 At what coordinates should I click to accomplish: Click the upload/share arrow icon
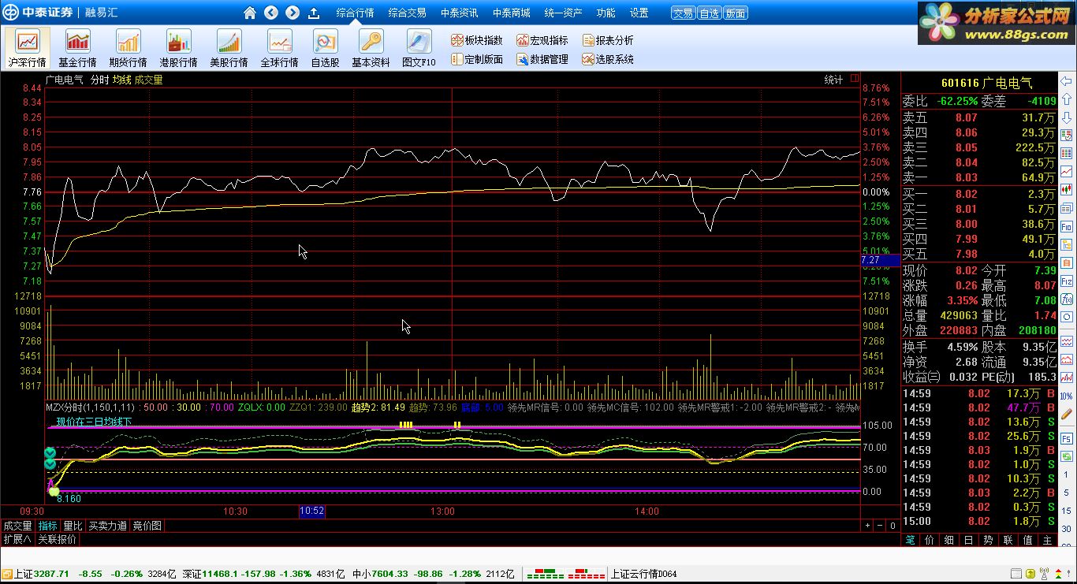314,13
